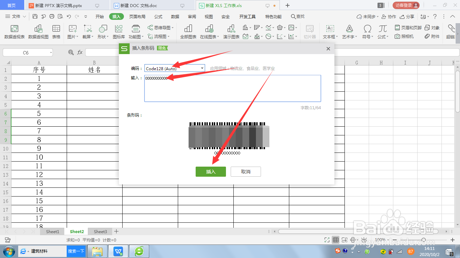Close the 插入条形码 dialog
The image size is (460, 258).
tap(328, 48)
